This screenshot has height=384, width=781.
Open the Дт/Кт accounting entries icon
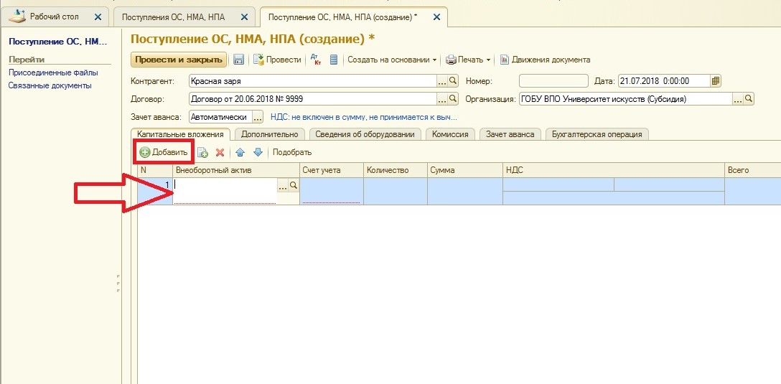pos(316,60)
